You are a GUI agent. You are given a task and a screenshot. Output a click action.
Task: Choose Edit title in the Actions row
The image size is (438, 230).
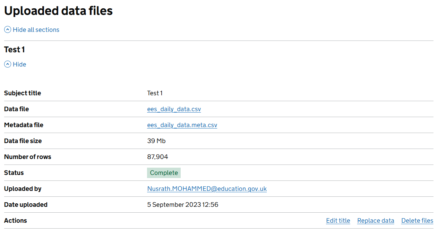click(338, 221)
